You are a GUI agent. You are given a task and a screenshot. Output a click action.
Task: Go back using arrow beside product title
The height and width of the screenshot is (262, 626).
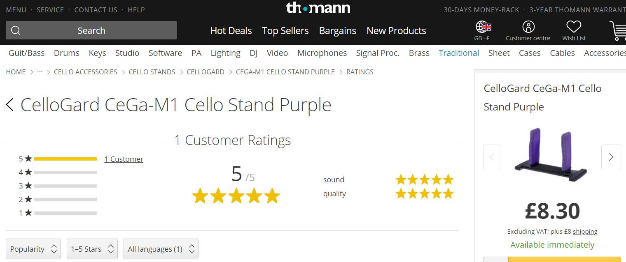10,105
